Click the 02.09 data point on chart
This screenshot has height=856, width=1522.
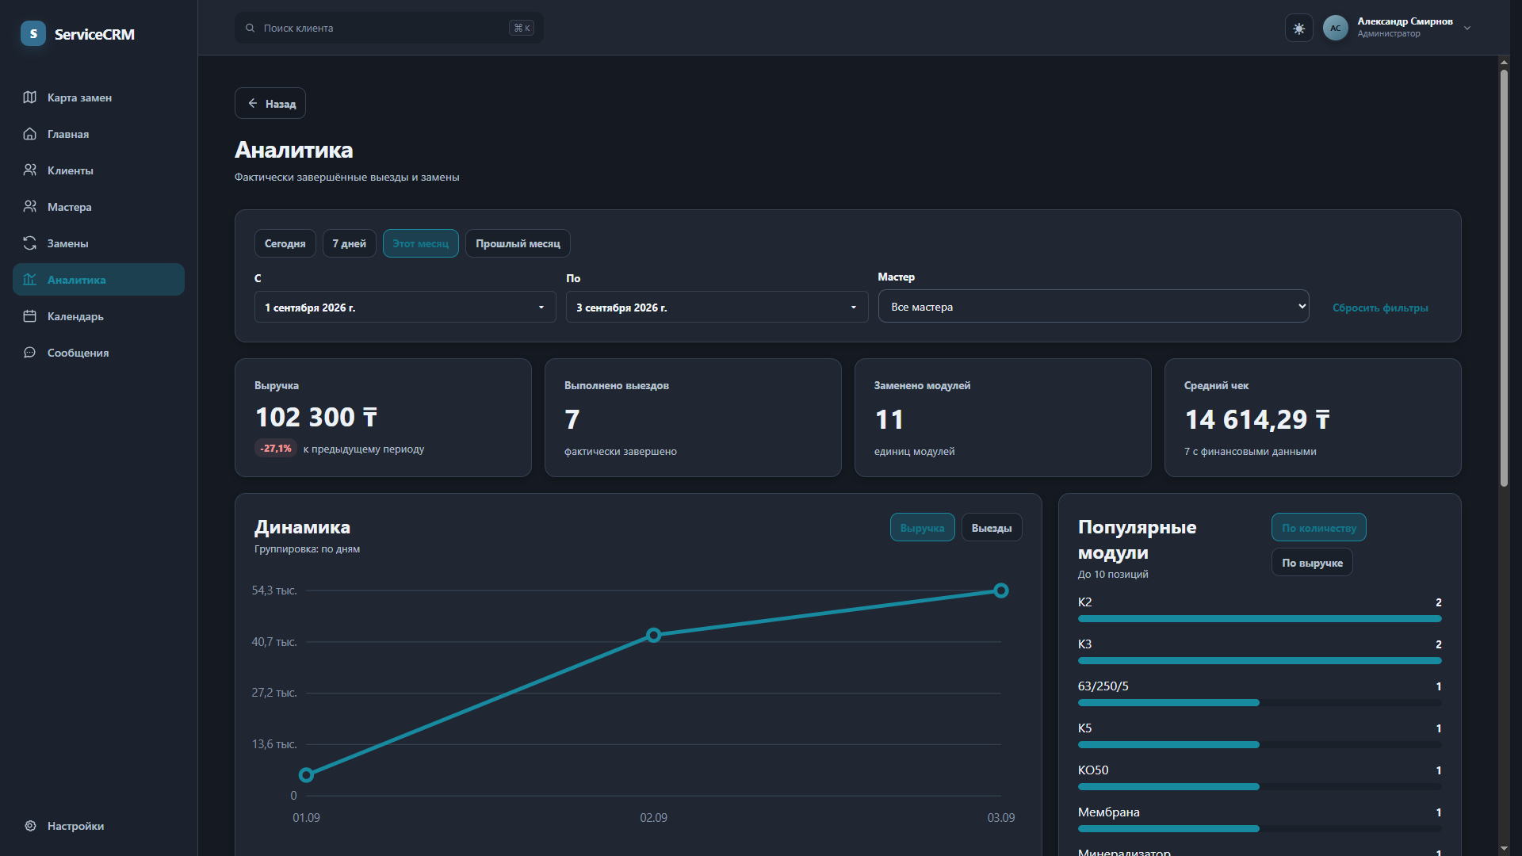click(x=654, y=636)
